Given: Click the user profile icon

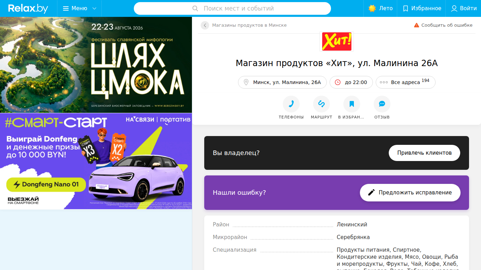Looking at the screenshot, I should pos(454,8).
